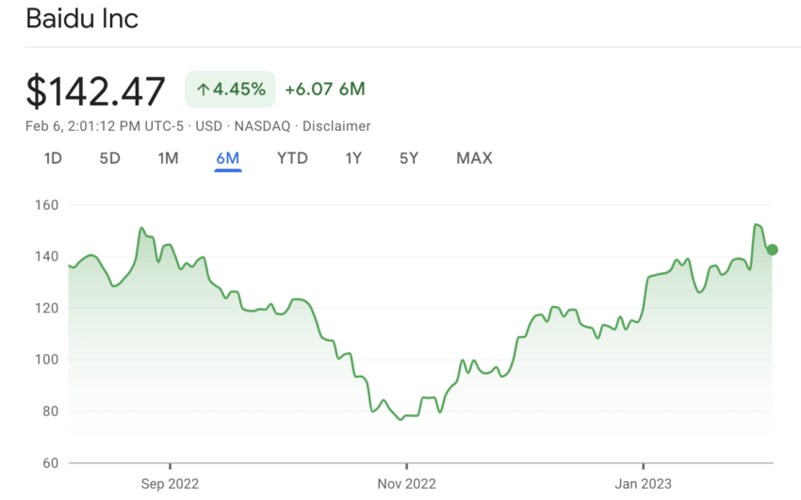
Task: Switch to the 5D range
Action: [110, 158]
